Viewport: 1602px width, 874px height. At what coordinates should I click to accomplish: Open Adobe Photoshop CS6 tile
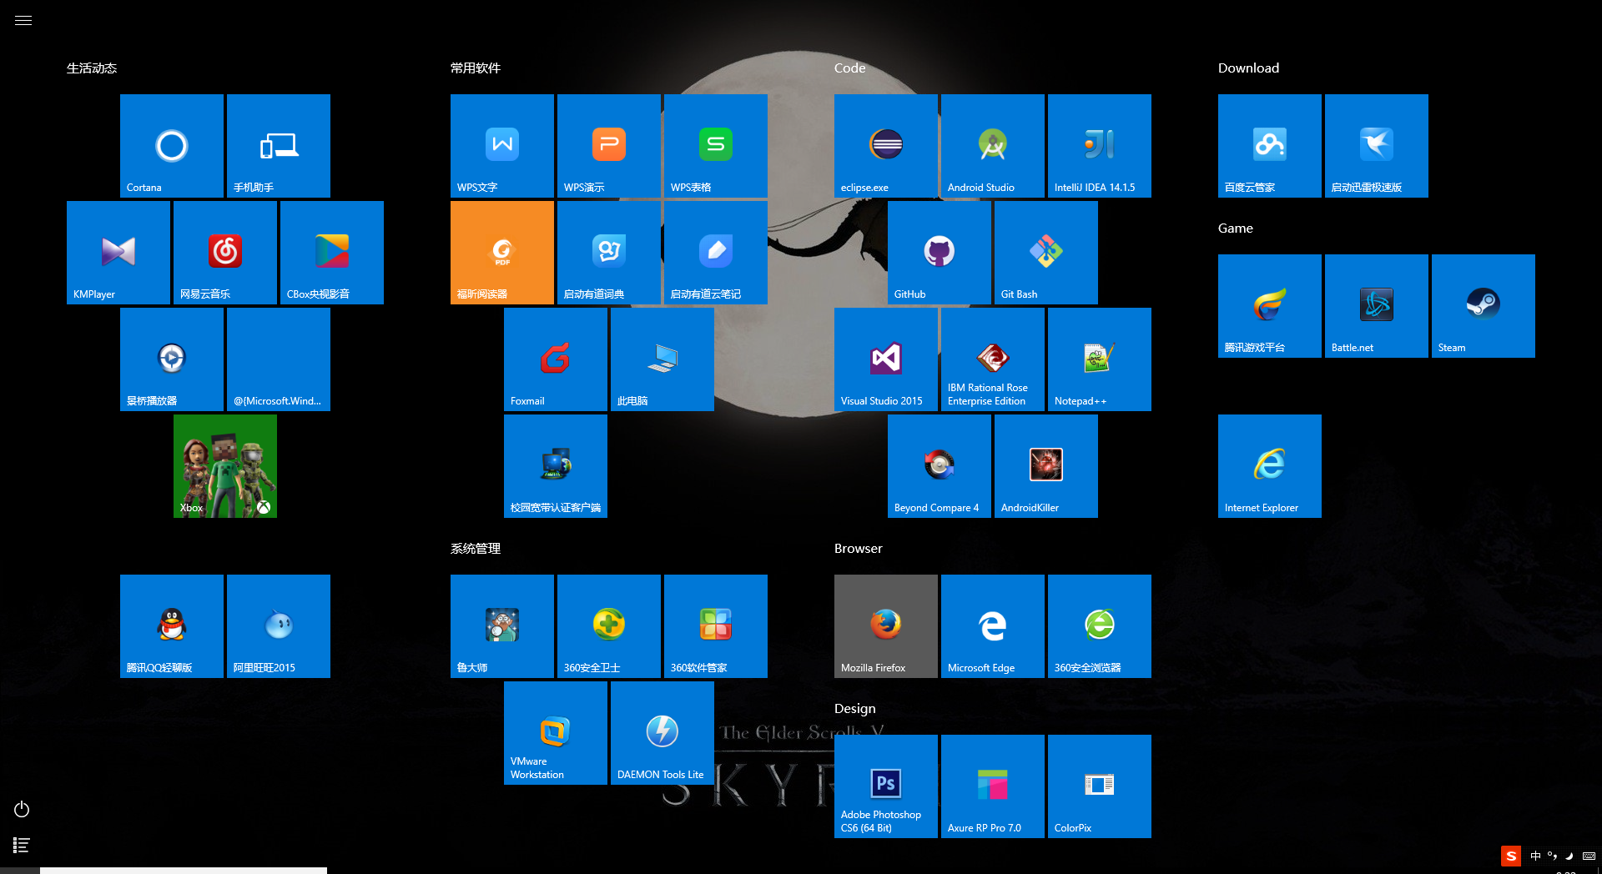(x=886, y=786)
